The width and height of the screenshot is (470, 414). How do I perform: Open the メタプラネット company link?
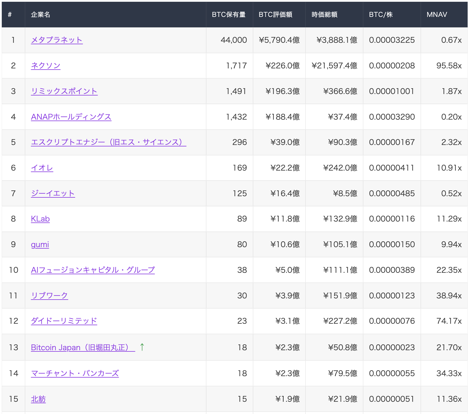[57, 40]
